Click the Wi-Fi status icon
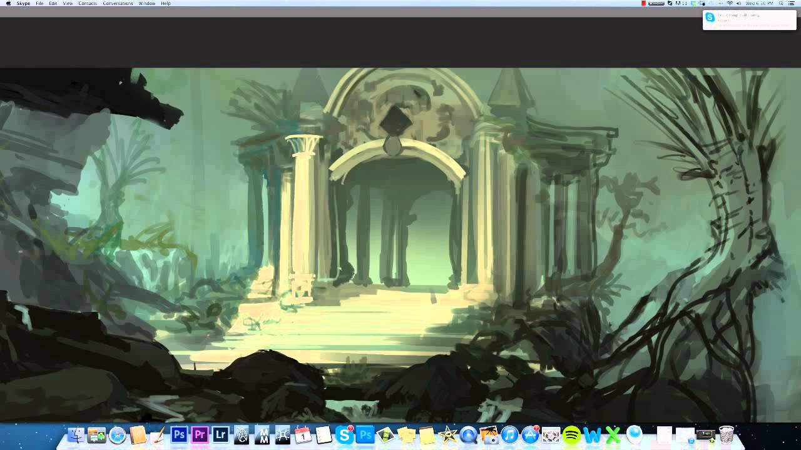 point(730,3)
